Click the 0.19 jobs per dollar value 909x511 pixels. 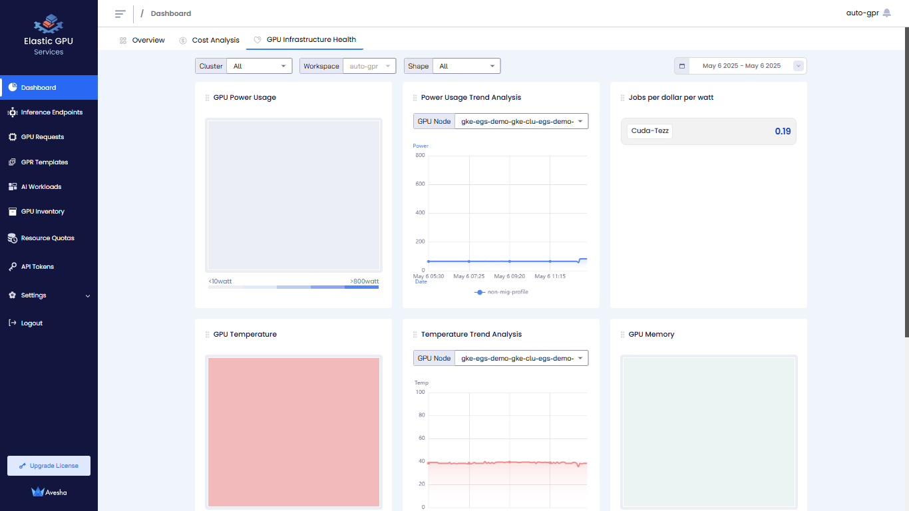pos(783,132)
